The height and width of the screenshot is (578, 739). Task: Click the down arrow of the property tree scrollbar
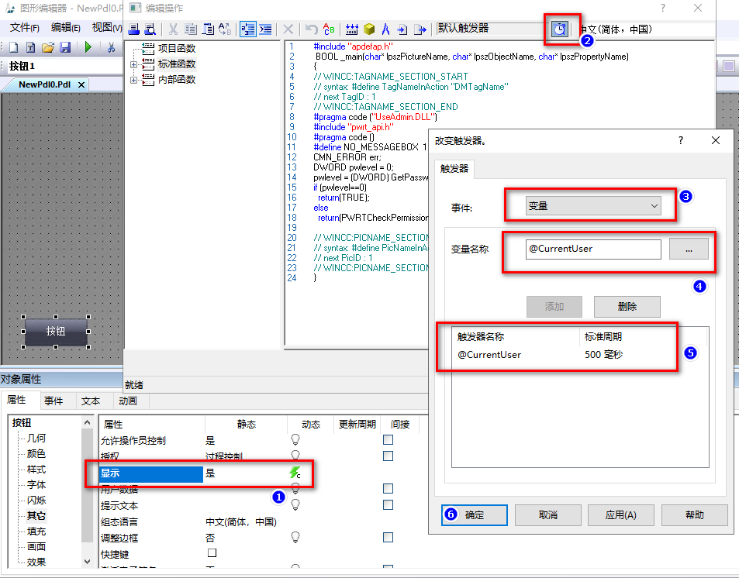coord(88,561)
